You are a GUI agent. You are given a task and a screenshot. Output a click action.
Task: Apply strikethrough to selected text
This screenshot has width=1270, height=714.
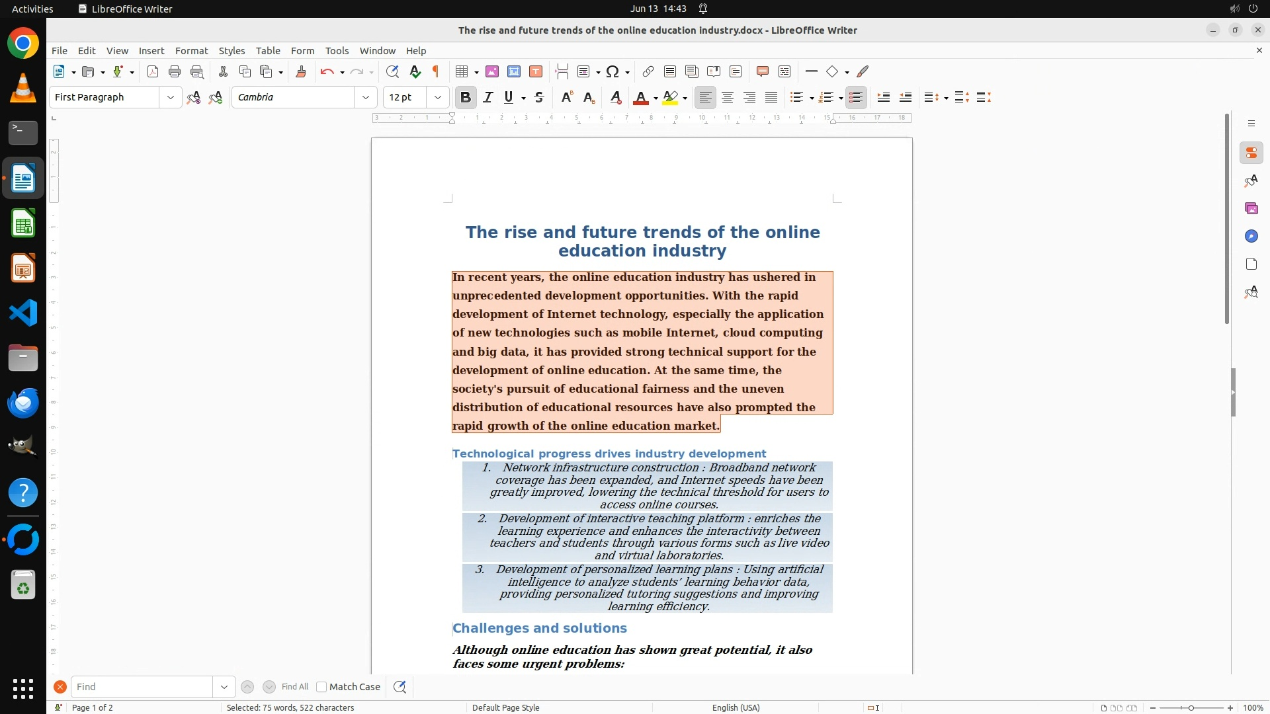(539, 98)
